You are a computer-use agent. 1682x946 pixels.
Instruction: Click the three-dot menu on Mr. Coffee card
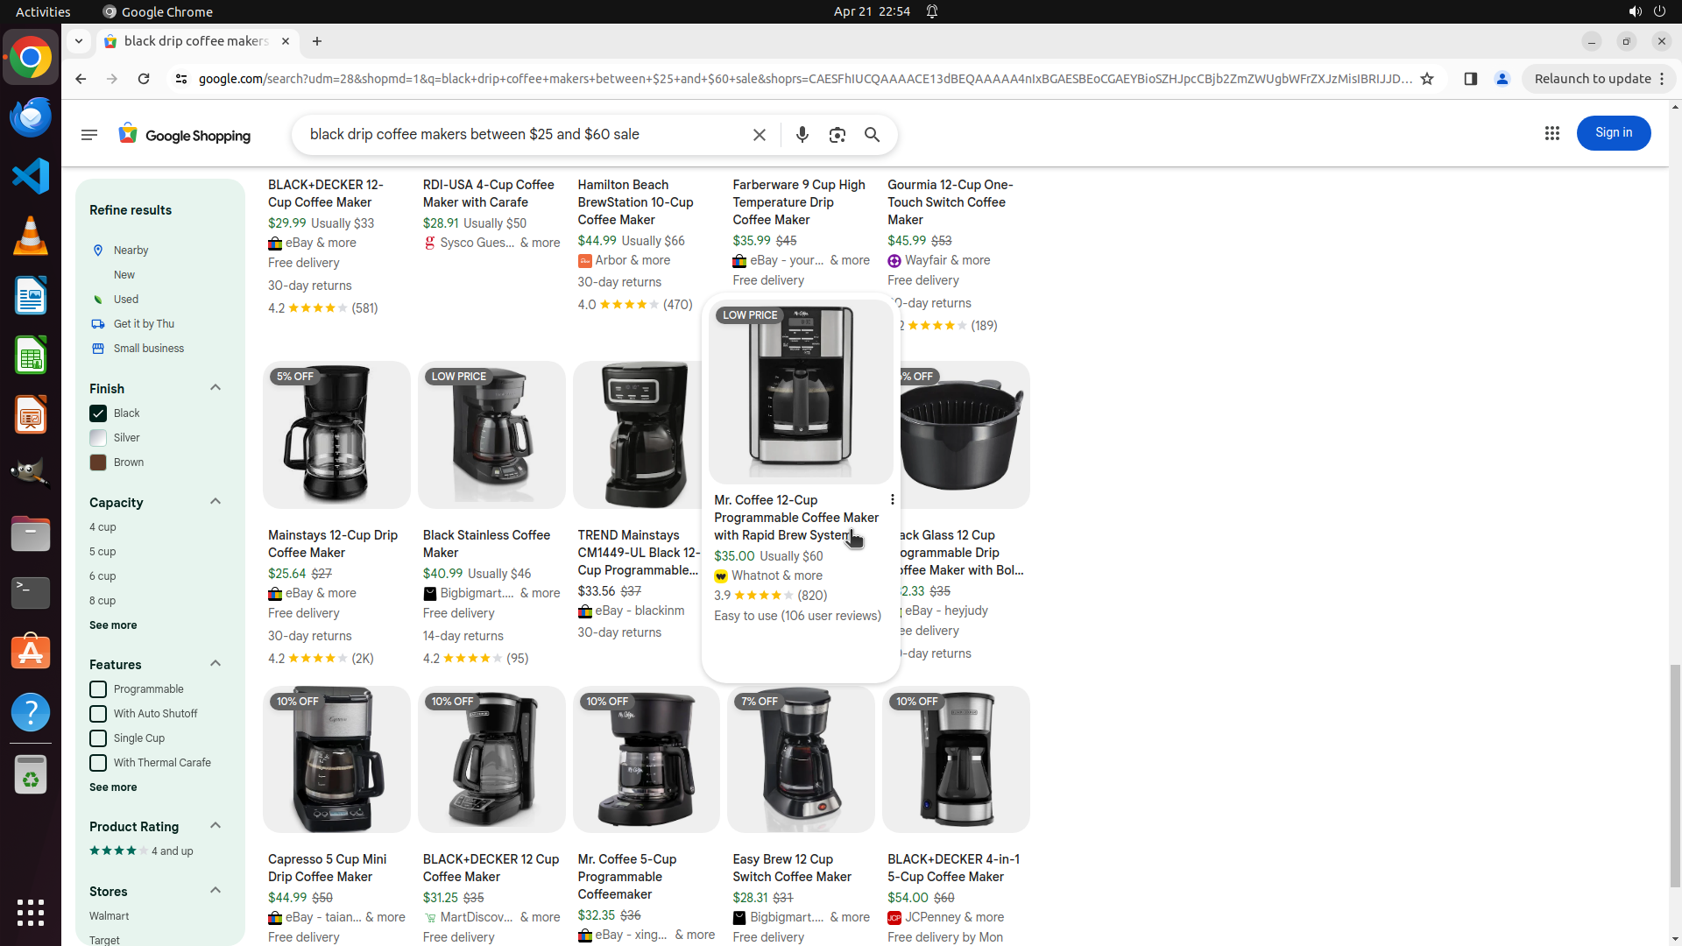coord(892,499)
